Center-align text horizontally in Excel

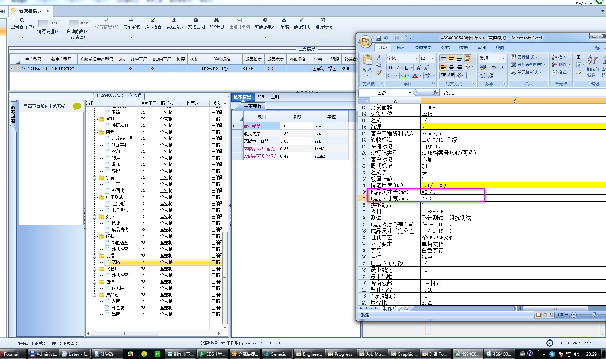click(x=451, y=67)
